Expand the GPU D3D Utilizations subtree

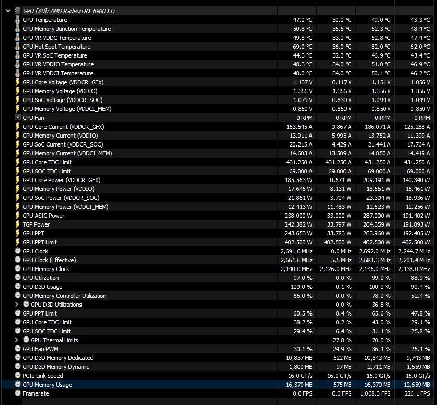click(x=16, y=305)
